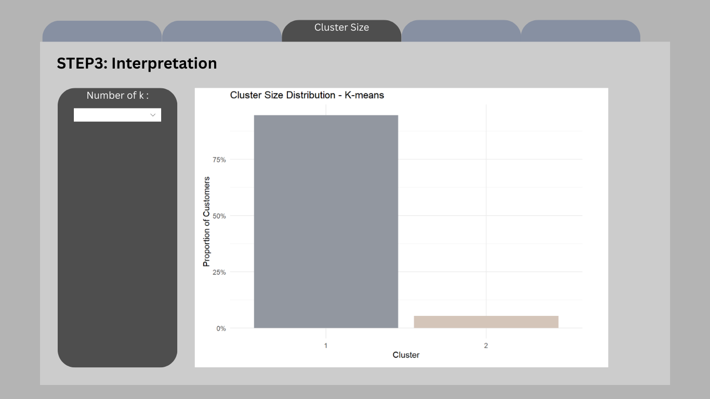Click the 25% y-axis tick label

point(219,272)
